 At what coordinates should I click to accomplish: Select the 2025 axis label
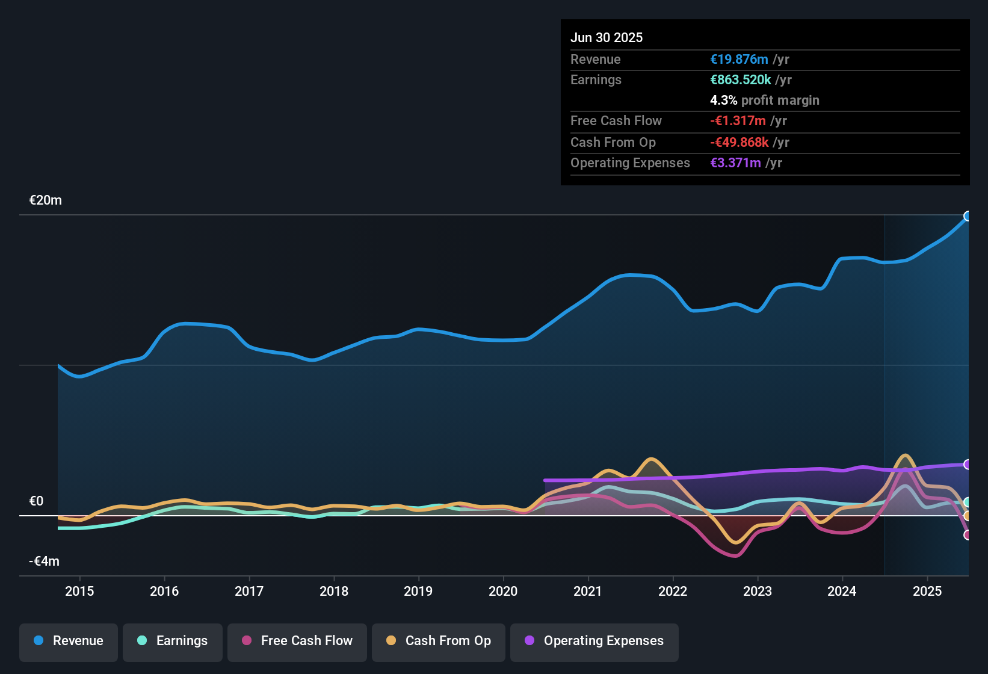927,592
